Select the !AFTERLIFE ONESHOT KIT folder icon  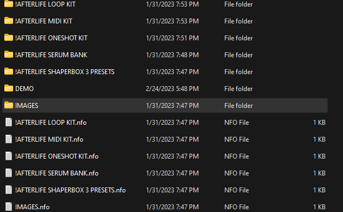(x=9, y=38)
